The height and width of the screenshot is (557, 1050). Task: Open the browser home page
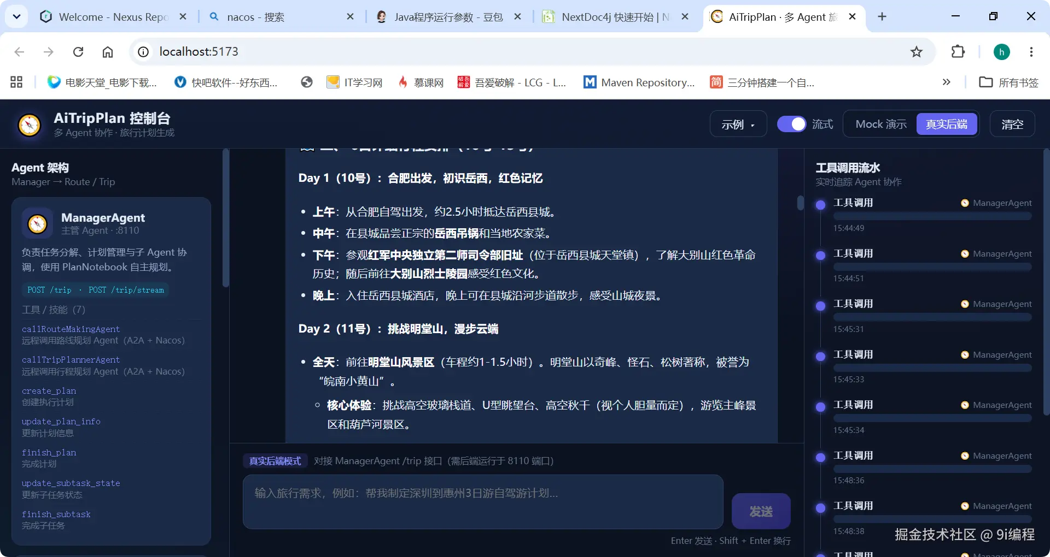coord(108,52)
